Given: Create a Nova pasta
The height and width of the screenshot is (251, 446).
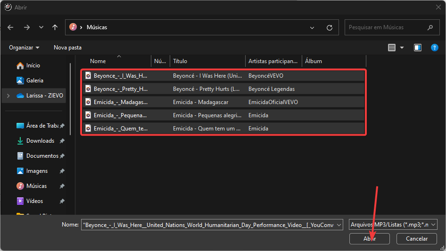Looking at the screenshot, I should tap(68, 48).
